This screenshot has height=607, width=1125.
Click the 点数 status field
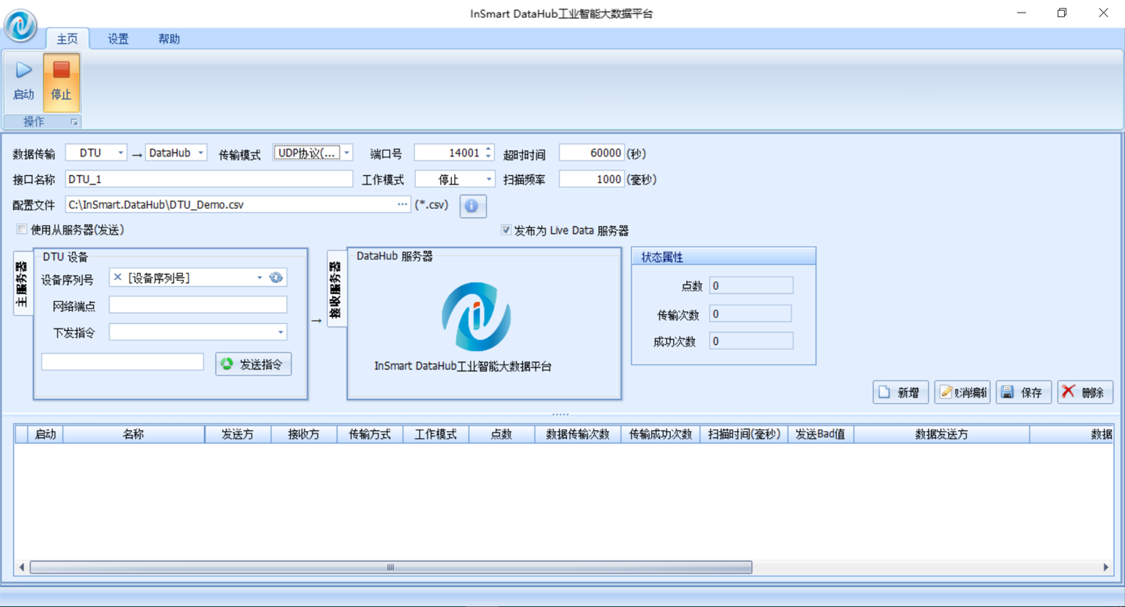[751, 286]
